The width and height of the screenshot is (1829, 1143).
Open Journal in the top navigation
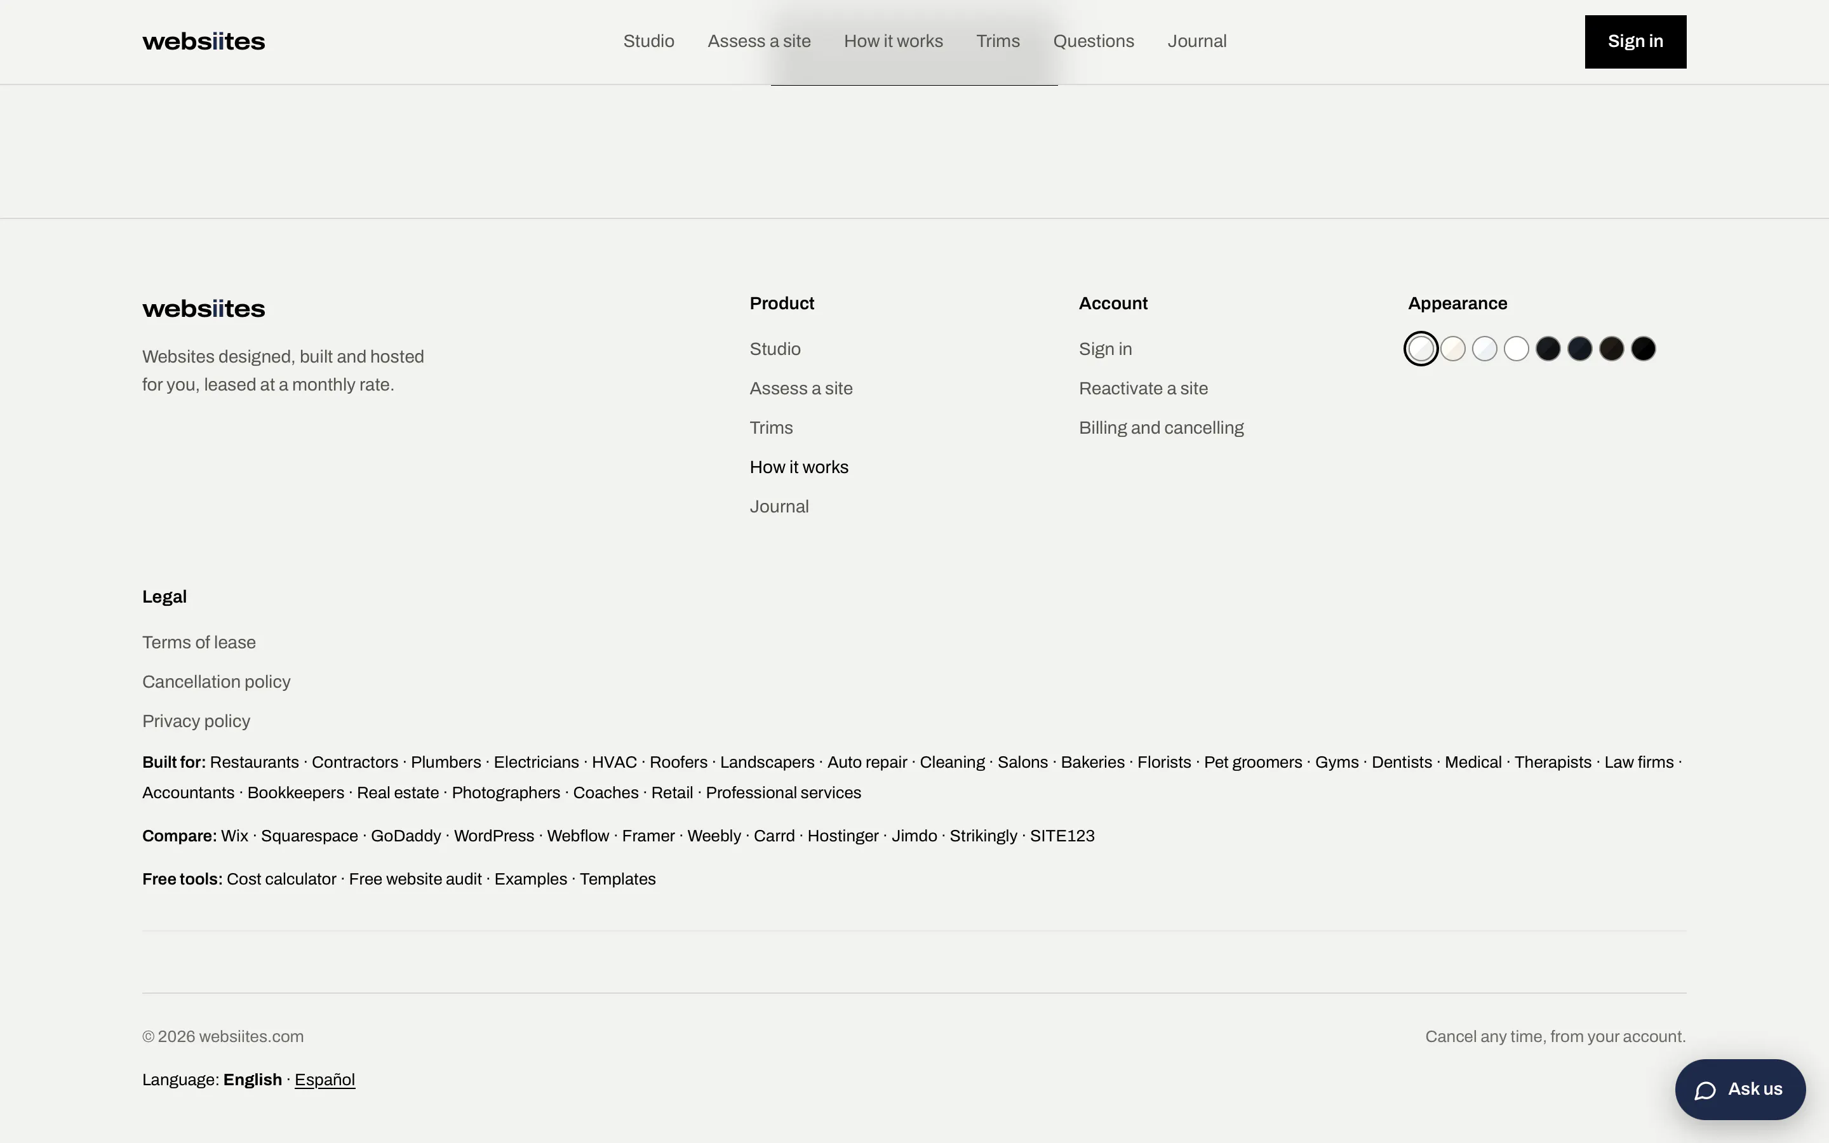pyautogui.click(x=1196, y=41)
